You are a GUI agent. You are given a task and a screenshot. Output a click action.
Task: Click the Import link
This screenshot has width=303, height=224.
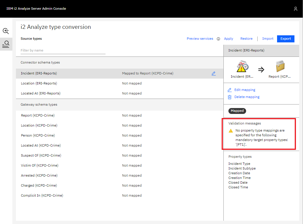coord(268,39)
